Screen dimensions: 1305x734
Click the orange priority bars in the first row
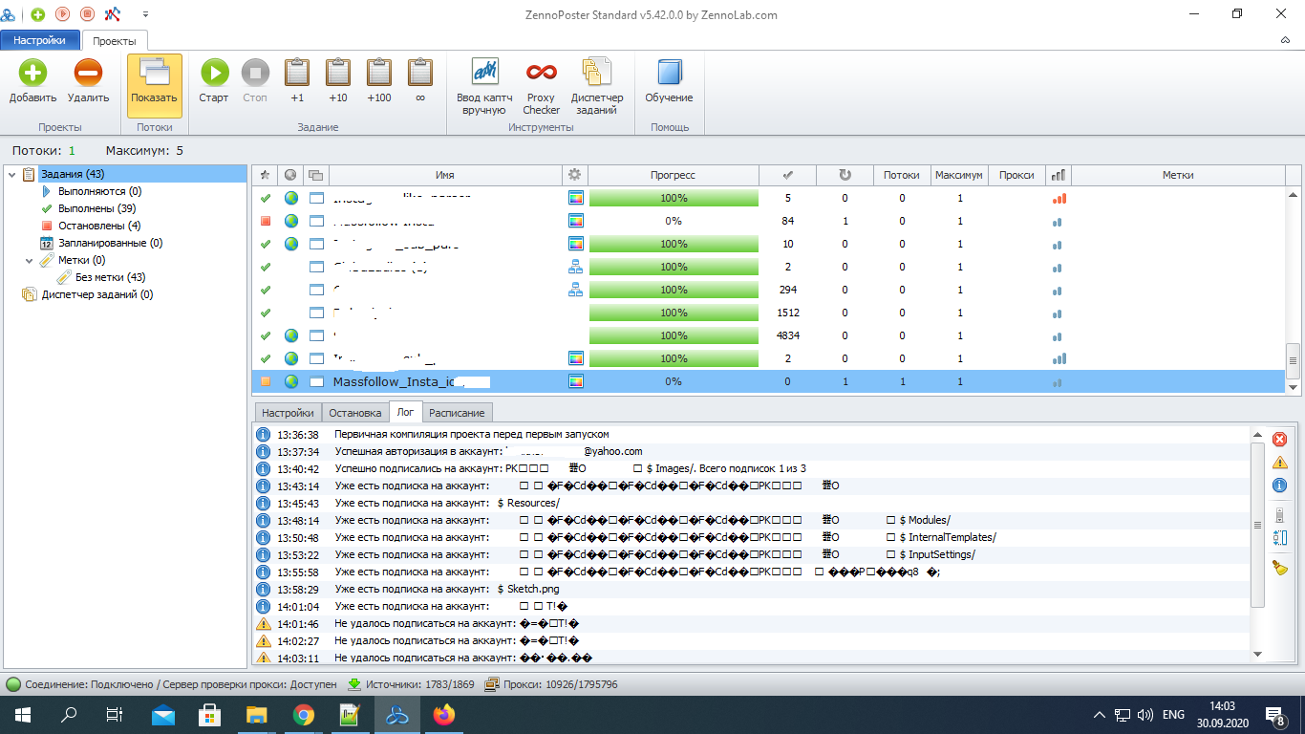pyautogui.click(x=1059, y=198)
